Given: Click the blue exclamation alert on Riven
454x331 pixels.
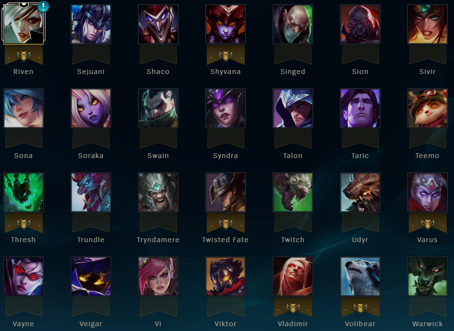Looking at the screenshot, I should (43, 6).
